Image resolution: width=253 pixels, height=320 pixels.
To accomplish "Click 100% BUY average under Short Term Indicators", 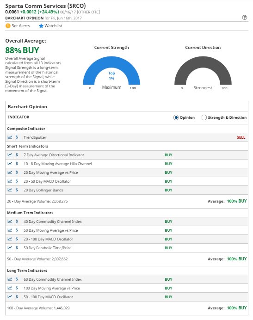I will click(x=237, y=201).
